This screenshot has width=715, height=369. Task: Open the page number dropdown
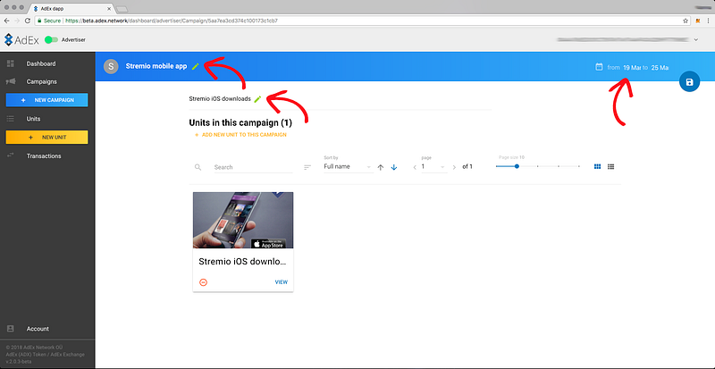434,167
